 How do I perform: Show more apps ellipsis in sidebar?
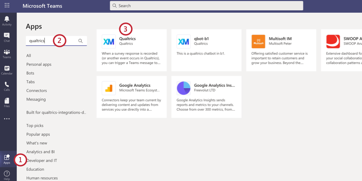7,119
